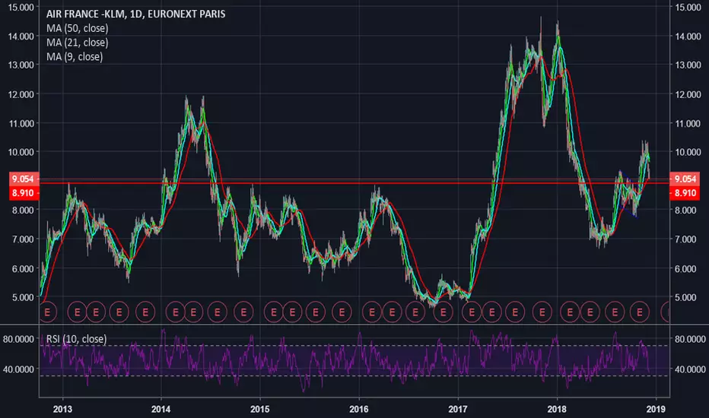Open the fourth earnings marker of 2015
This screenshot has height=418, width=709.
point(342,312)
